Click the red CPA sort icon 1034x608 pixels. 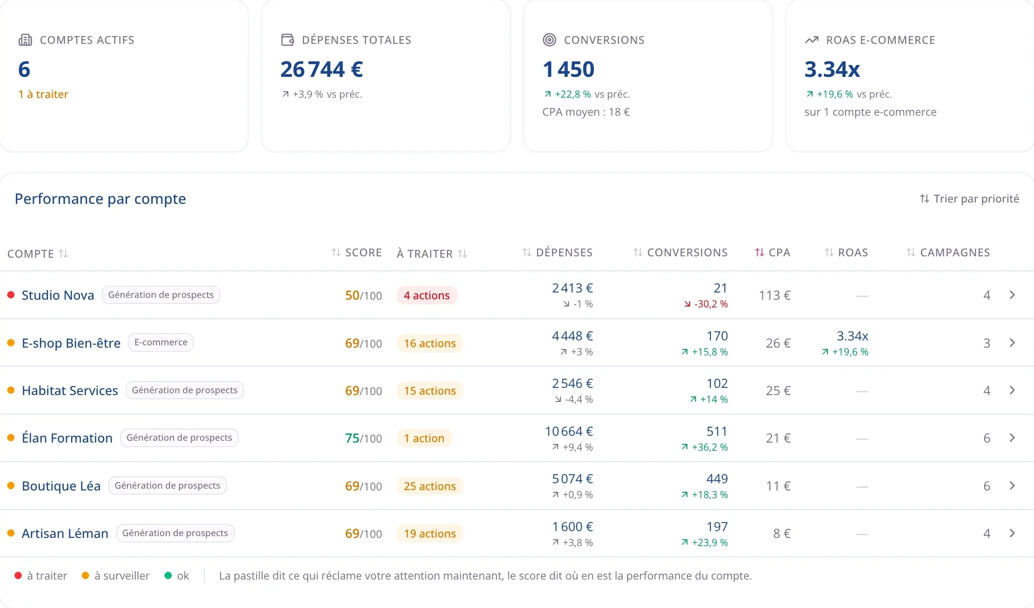(x=760, y=252)
